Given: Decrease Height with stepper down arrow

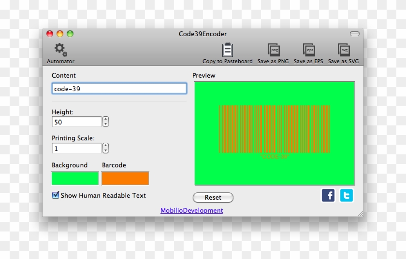Looking at the screenshot, I should pyautogui.click(x=106, y=124).
